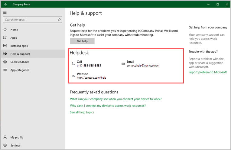Click the link icon beside Website

point(73,76)
